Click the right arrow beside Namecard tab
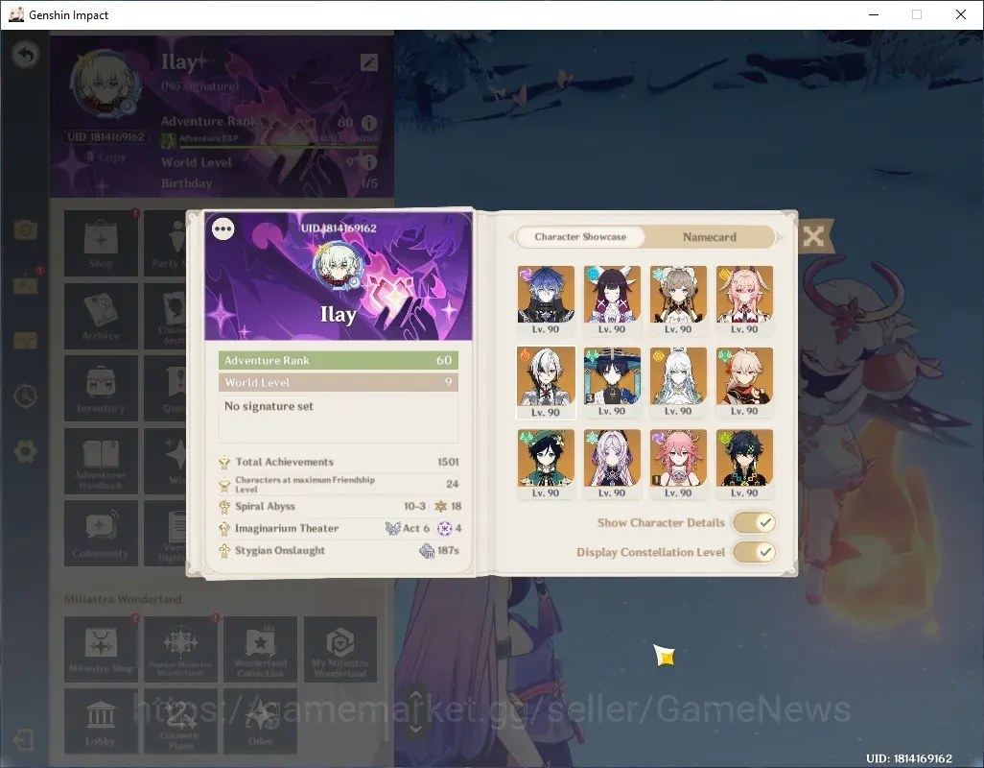984x768 pixels. [x=780, y=237]
